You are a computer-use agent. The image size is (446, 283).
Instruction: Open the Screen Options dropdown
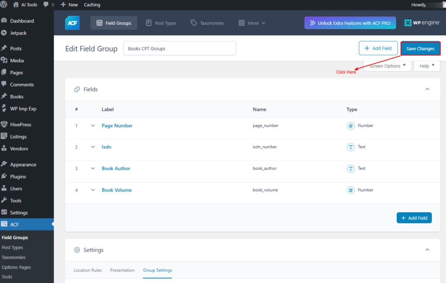click(x=387, y=66)
